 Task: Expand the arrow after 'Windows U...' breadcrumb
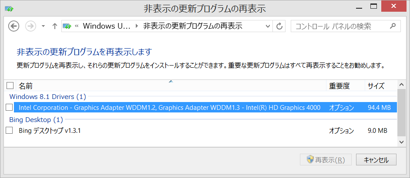(x=137, y=26)
